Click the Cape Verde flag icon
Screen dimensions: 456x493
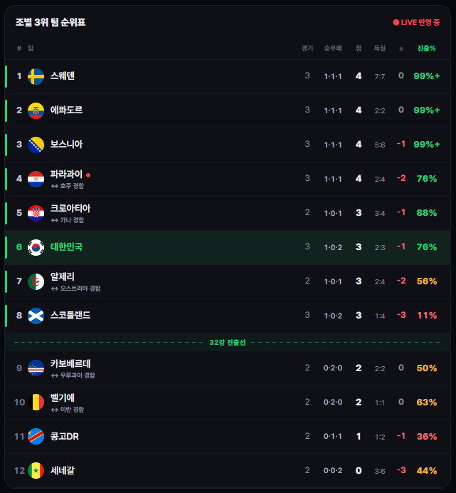tap(36, 368)
